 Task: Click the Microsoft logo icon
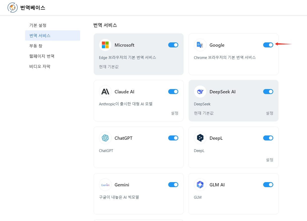[x=105, y=45]
